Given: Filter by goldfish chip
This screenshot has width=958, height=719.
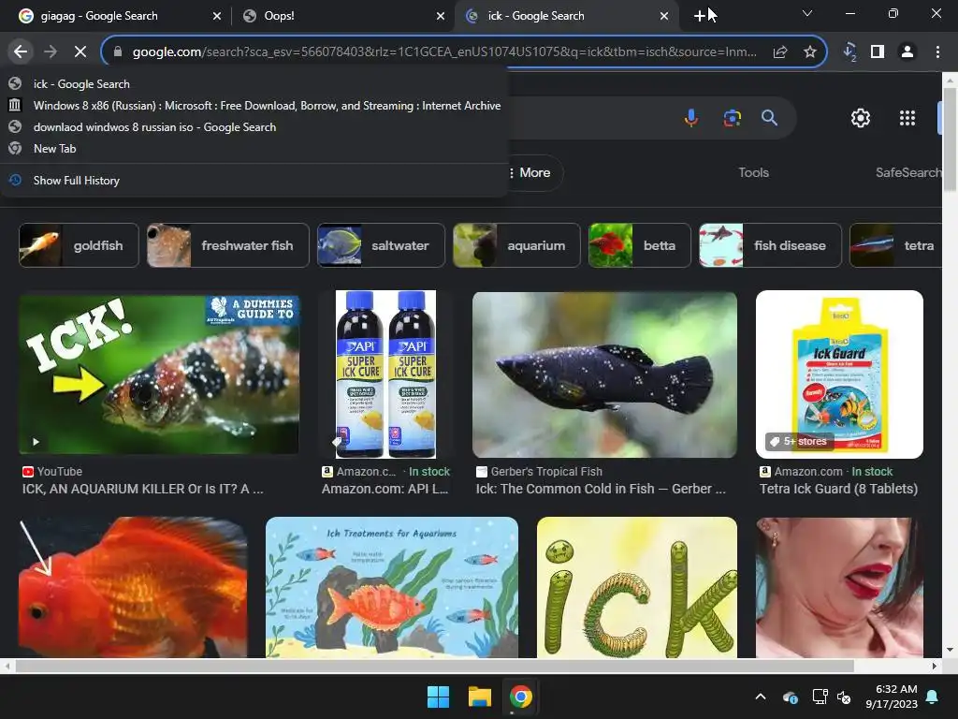Looking at the screenshot, I should coord(79,245).
